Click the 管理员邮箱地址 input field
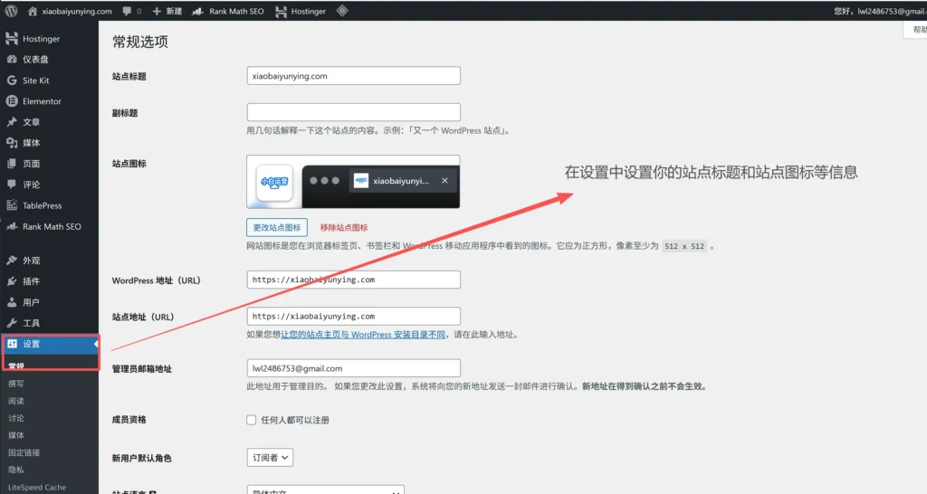Screen dimensions: 927x494 (353, 368)
